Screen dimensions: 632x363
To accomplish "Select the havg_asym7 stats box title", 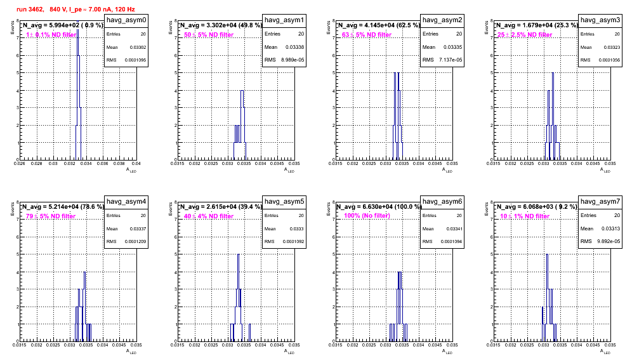I will pos(600,202).
